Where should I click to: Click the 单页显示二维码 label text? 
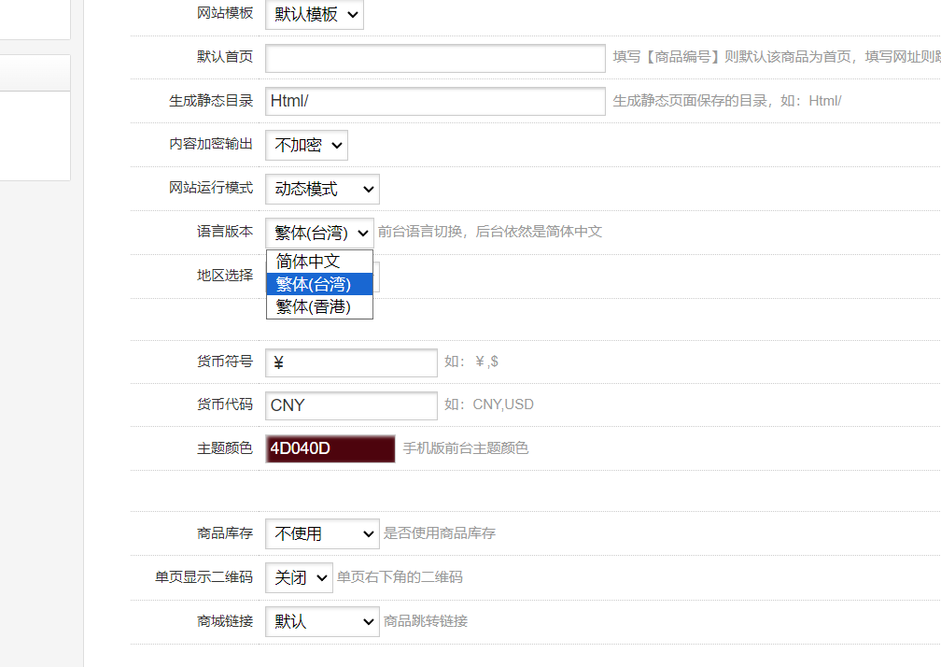(204, 577)
